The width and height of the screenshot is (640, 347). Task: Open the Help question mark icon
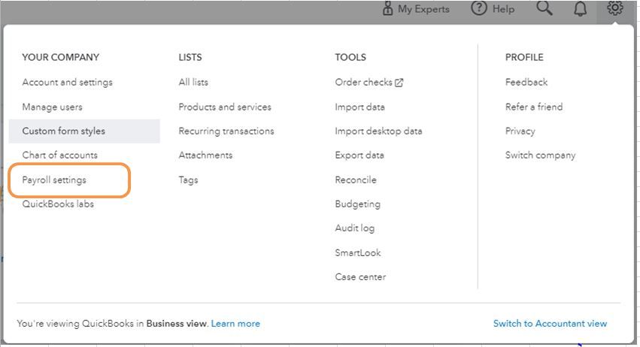click(x=479, y=8)
